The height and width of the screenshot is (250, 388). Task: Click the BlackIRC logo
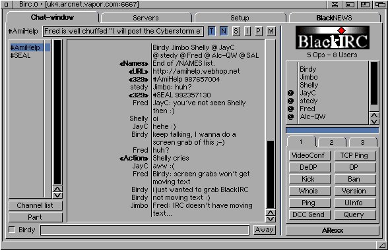(x=333, y=37)
